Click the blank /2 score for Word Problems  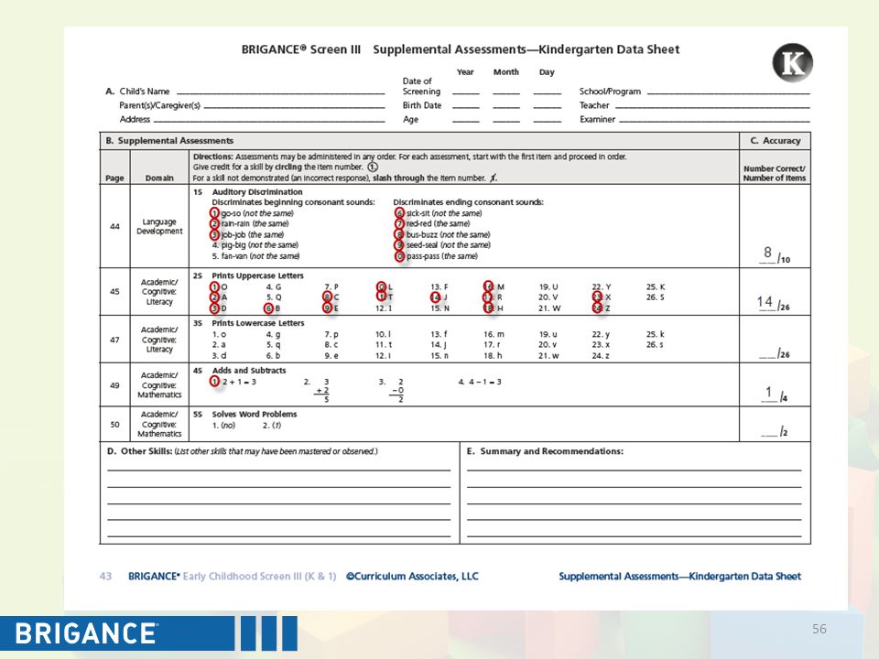[775, 431]
